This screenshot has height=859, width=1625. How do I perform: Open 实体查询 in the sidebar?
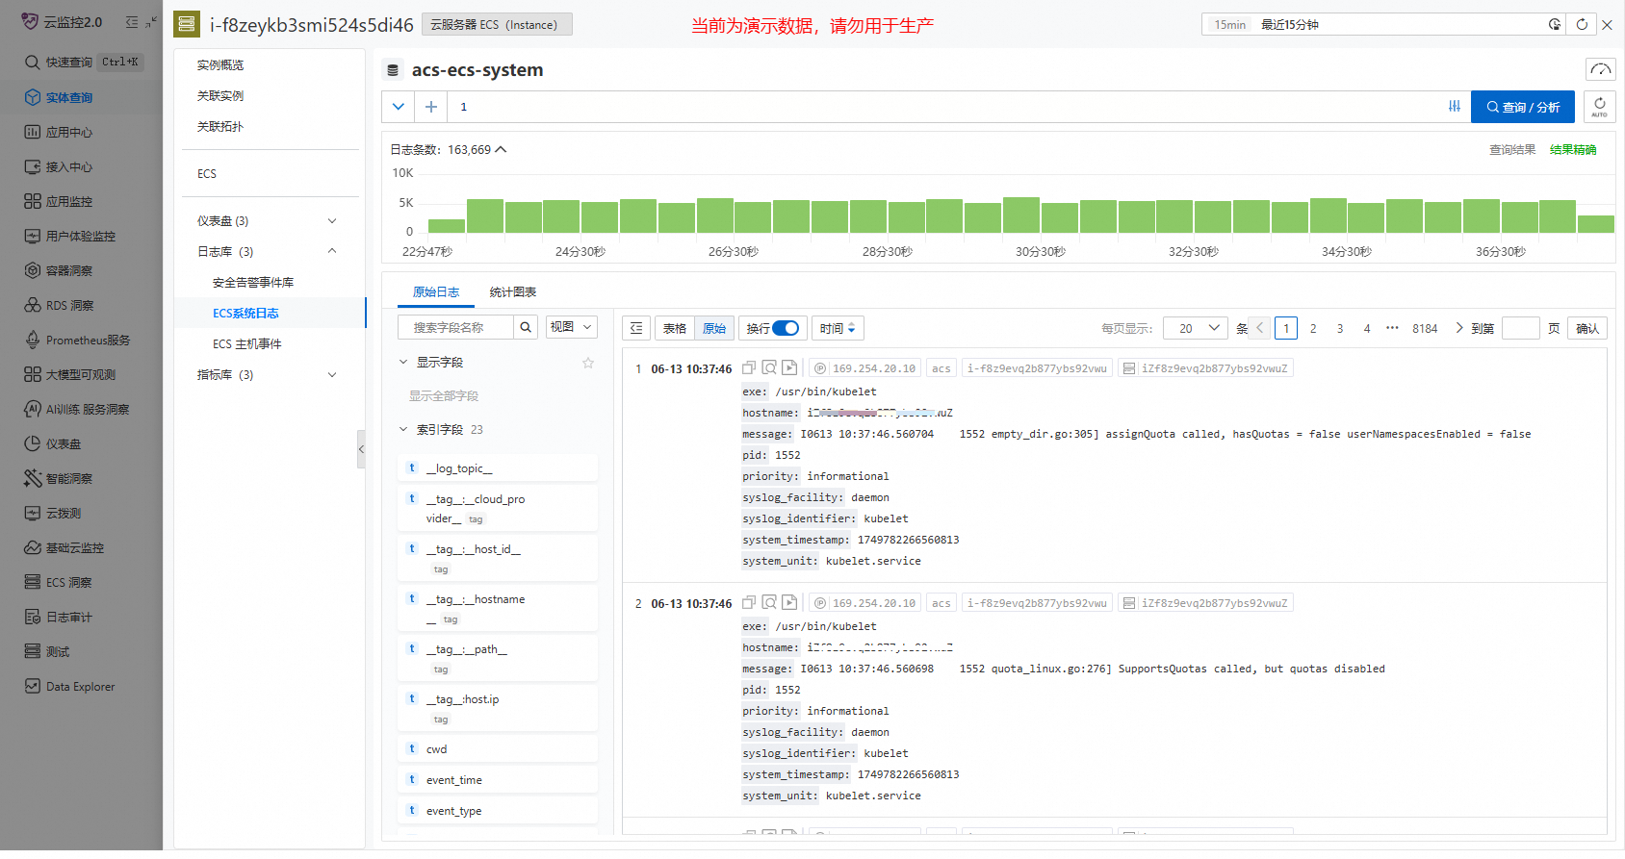(x=60, y=97)
